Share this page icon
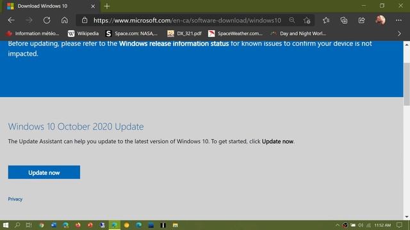Viewport: 410px width, 230px height. click(361, 20)
